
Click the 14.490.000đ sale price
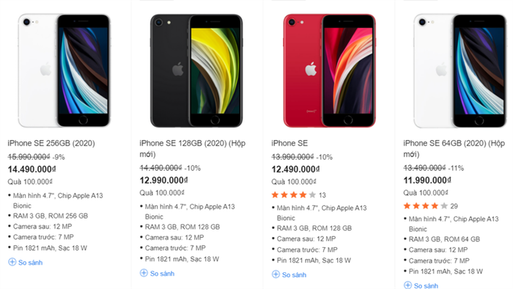[32, 169]
